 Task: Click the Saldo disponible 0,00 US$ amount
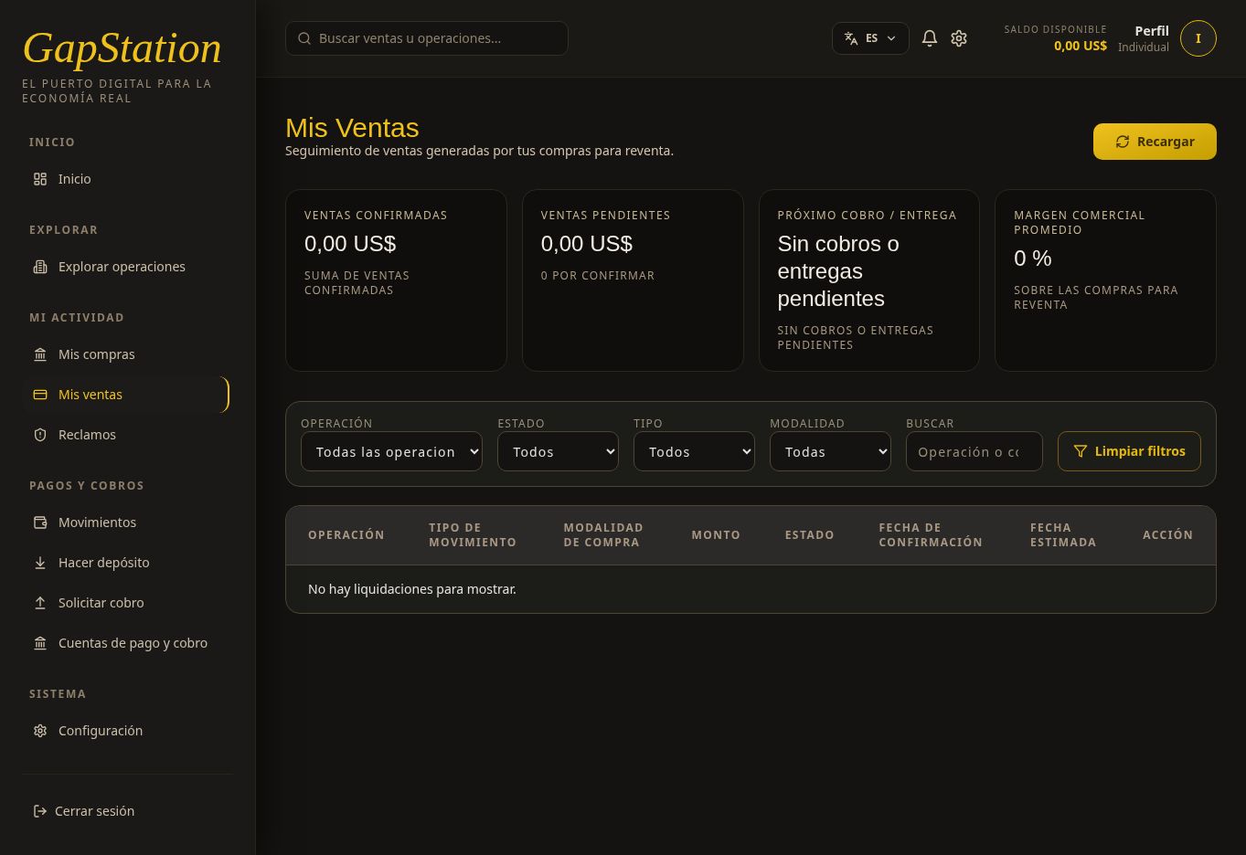point(1080,46)
